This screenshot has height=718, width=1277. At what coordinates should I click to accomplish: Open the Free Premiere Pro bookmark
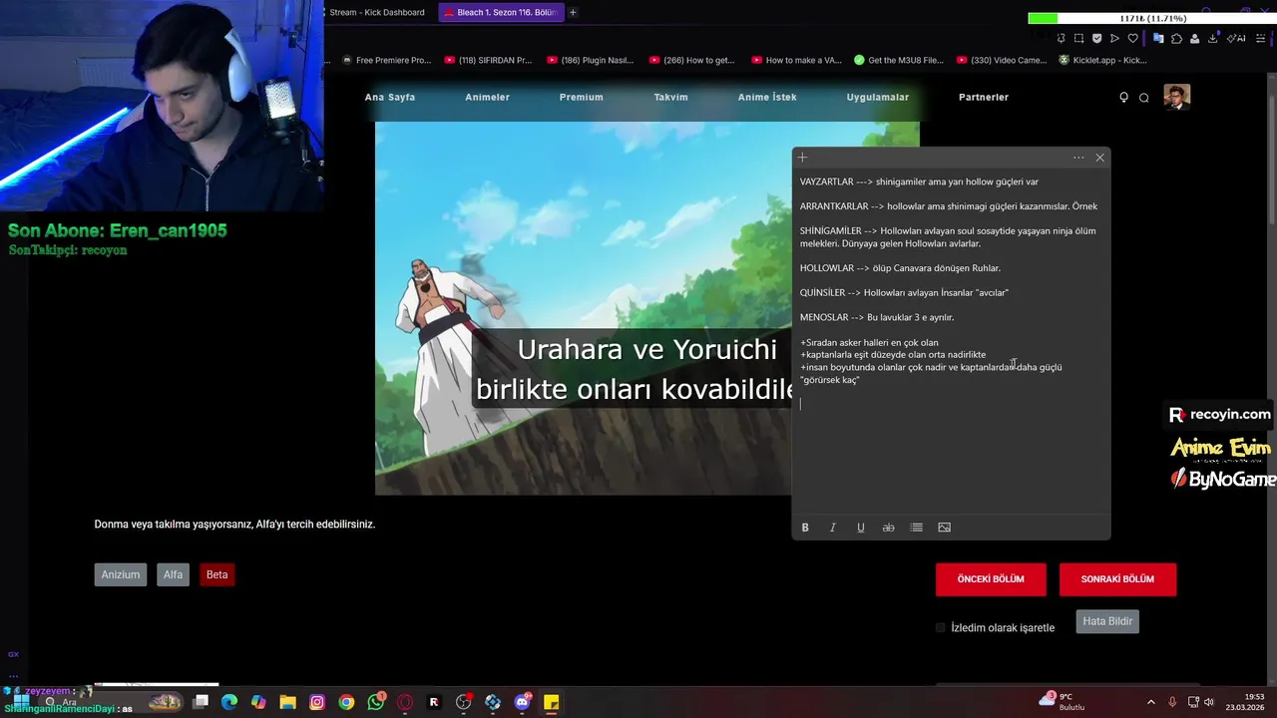[386, 60]
